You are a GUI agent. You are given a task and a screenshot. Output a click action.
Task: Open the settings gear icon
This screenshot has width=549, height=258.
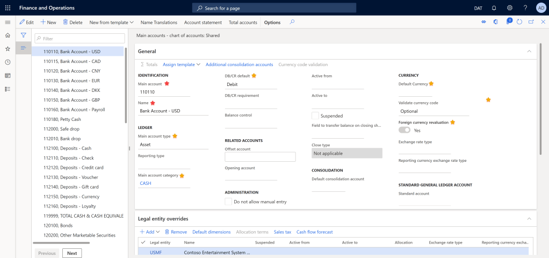[509, 8]
